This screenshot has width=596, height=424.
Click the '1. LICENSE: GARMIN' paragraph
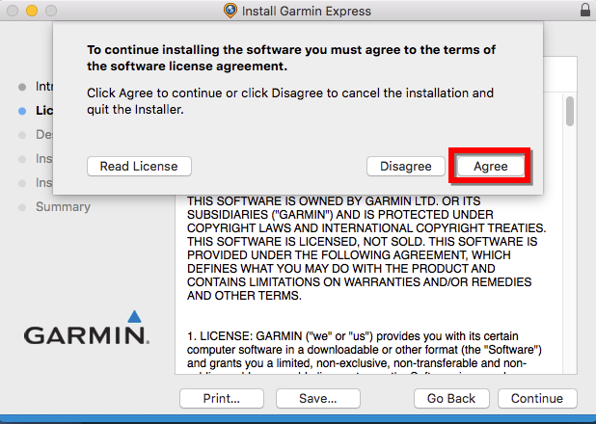click(x=365, y=352)
